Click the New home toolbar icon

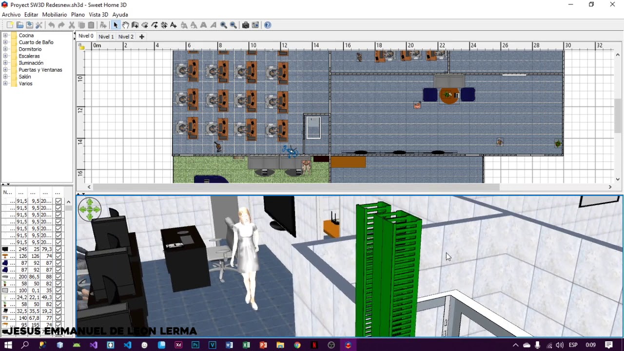click(x=10, y=25)
